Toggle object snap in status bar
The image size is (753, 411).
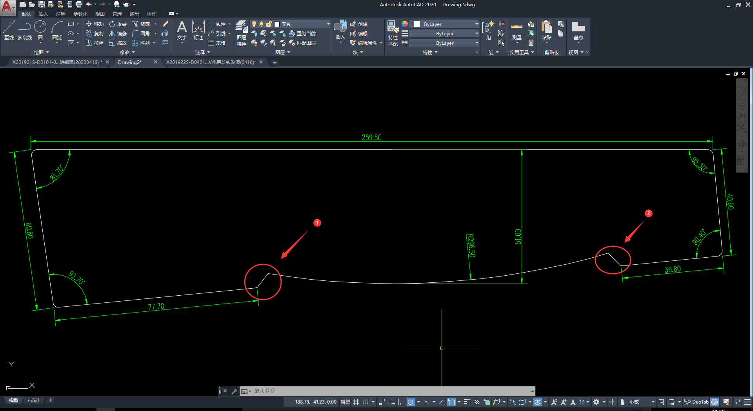(451, 402)
